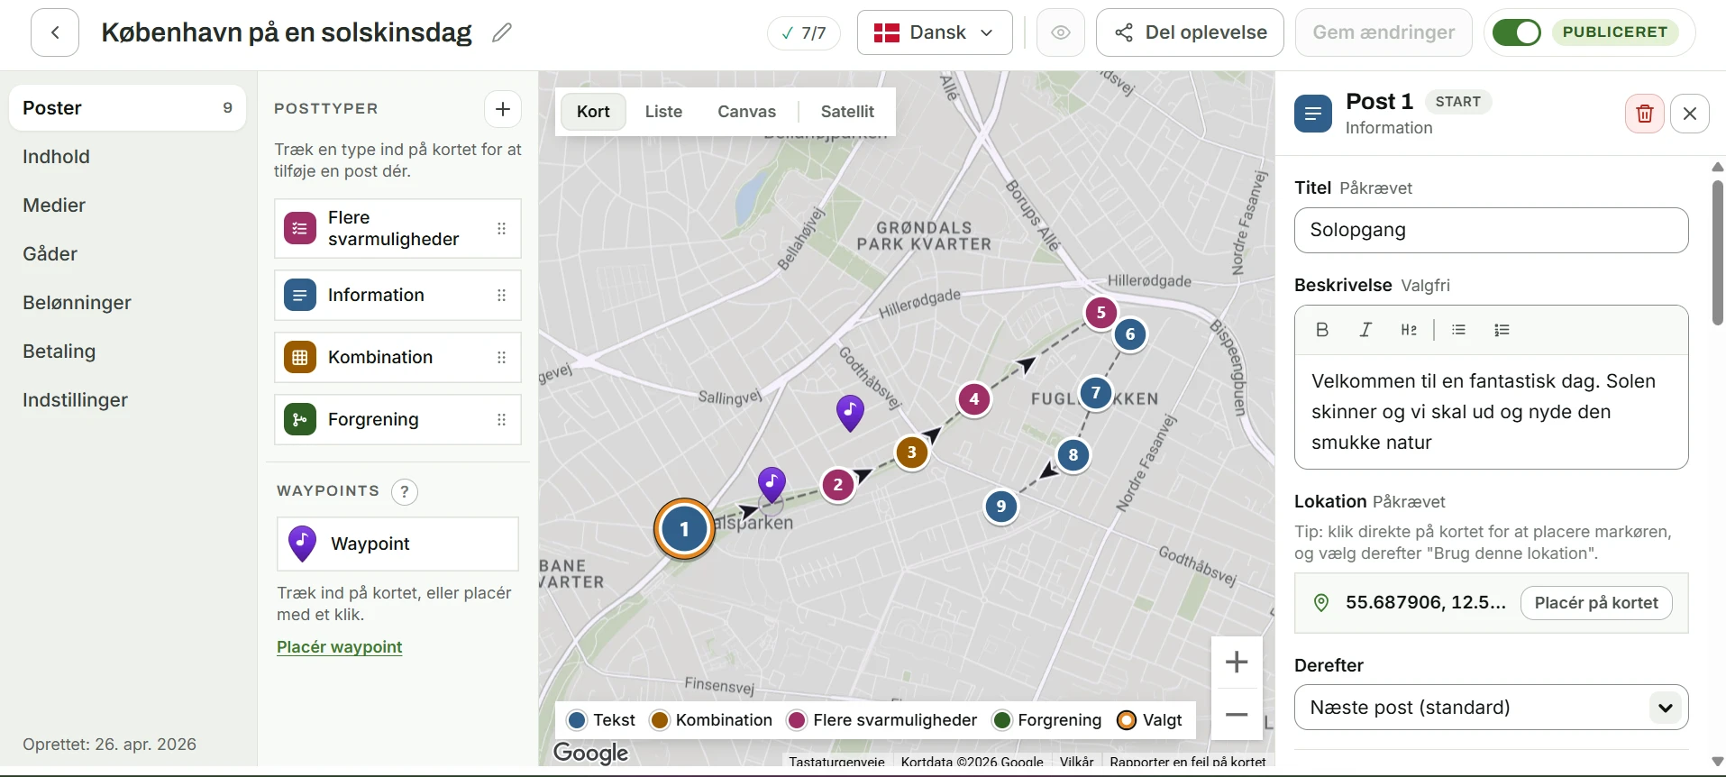
Task: Select post marker 5 on the map
Action: click(x=1100, y=313)
